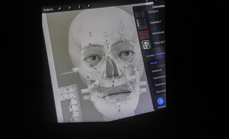Click the skull background layer thumbnail
Image resolution: width=229 pixels, height=139 pixels.
click(x=146, y=45)
